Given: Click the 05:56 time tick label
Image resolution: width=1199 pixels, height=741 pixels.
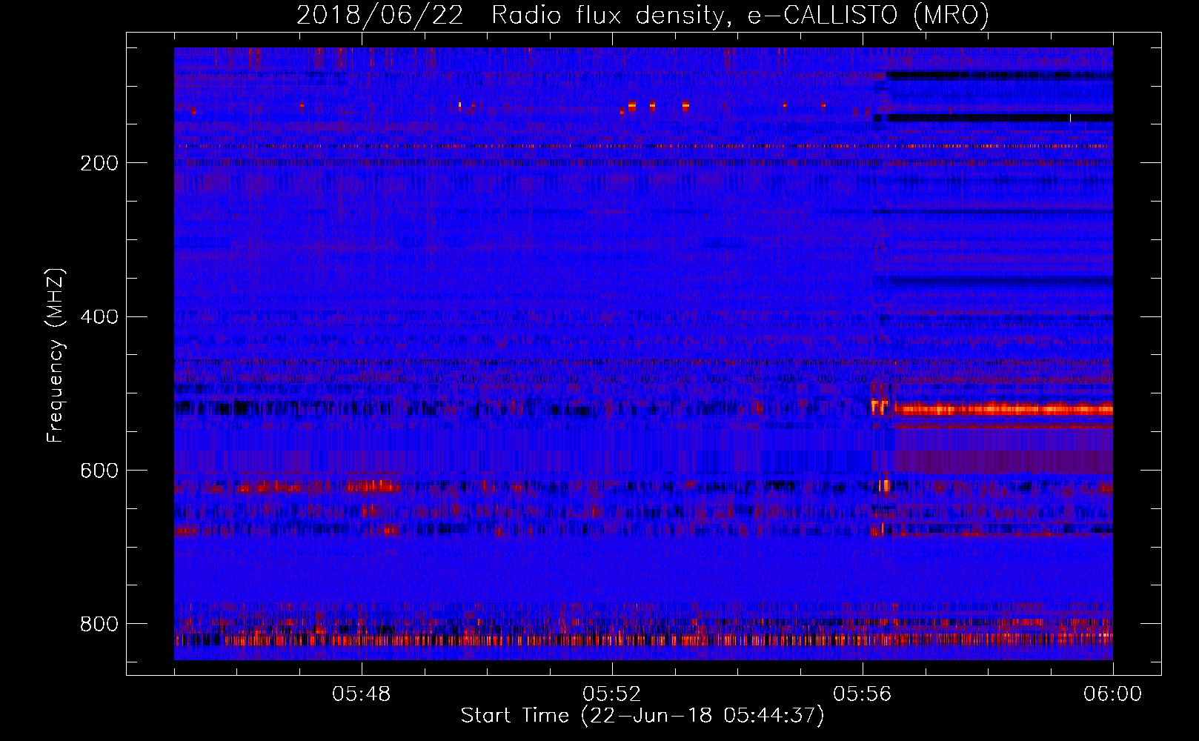Looking at the screenshot, I should tap(863, 694).
